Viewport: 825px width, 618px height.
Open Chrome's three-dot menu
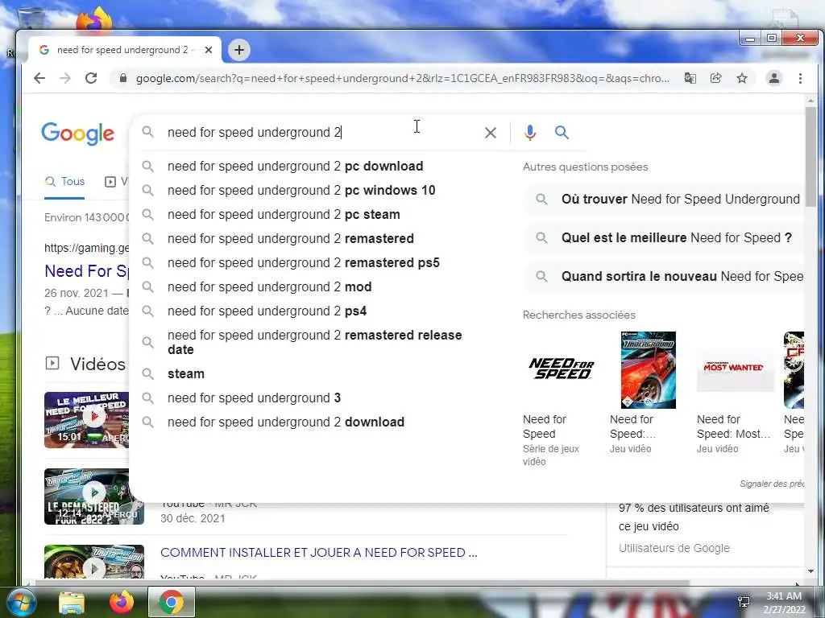coord(800,78)
